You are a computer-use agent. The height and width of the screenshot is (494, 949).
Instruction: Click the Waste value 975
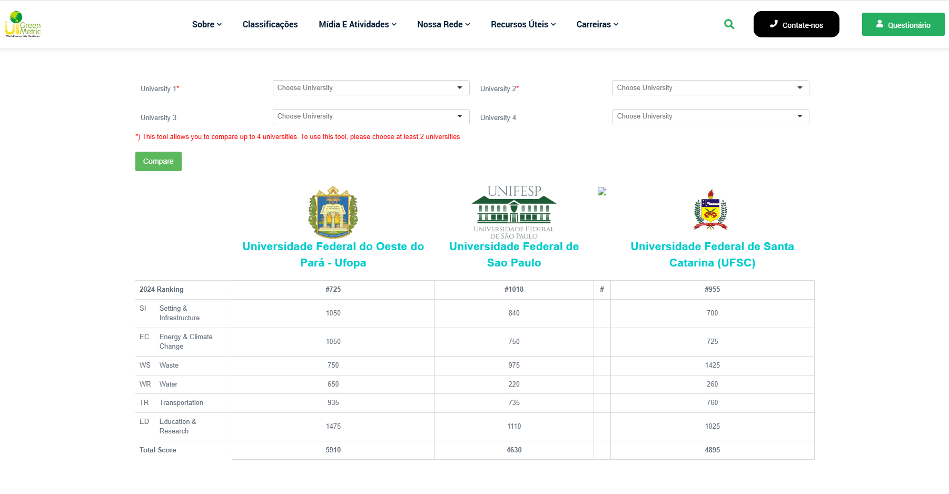(514, 365)
